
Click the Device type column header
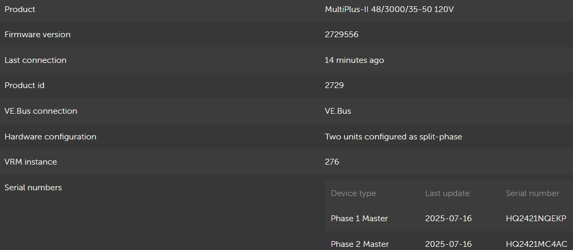pos(354,193)
